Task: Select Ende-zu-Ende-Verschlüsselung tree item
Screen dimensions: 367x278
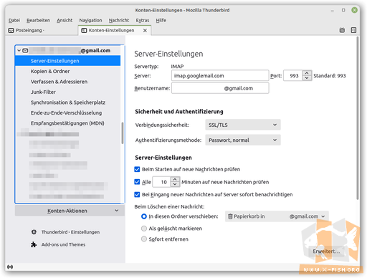Action: [x=68, y=112]
